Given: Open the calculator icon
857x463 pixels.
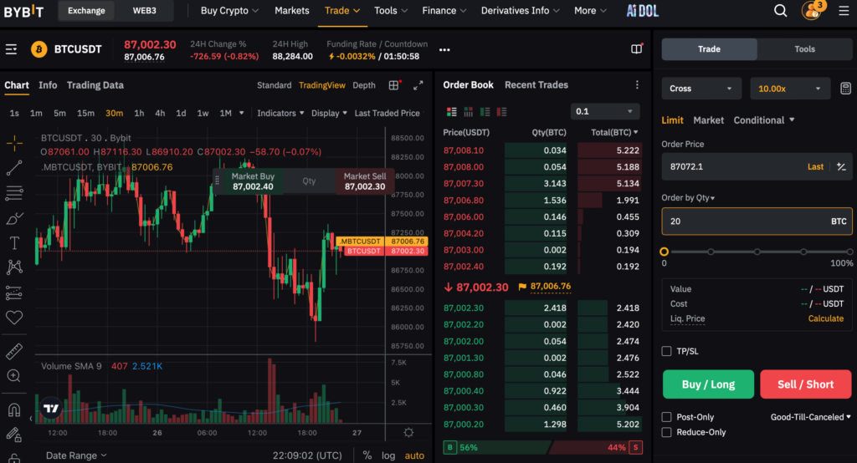Looking at the screenshot, I should point(845,89).
